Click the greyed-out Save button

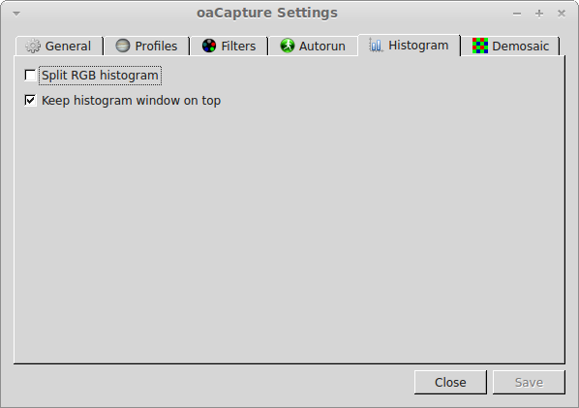[529, 382]
